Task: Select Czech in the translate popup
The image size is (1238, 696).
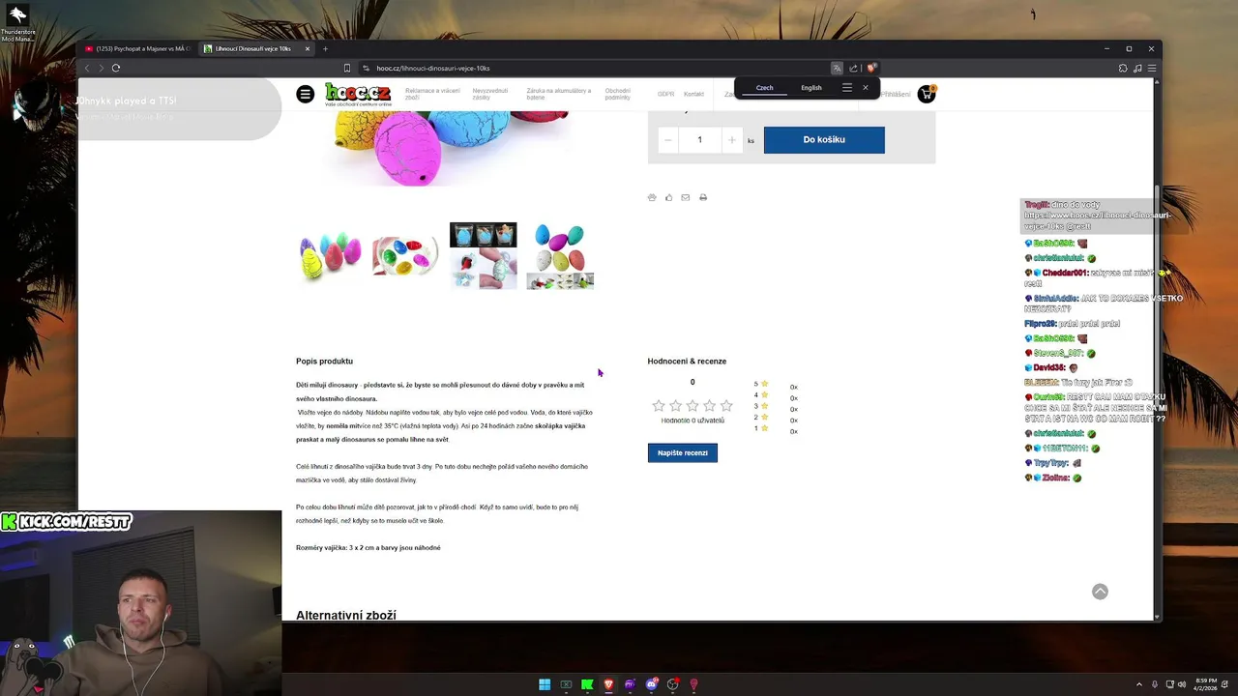Action: click(x=764, y=88)
